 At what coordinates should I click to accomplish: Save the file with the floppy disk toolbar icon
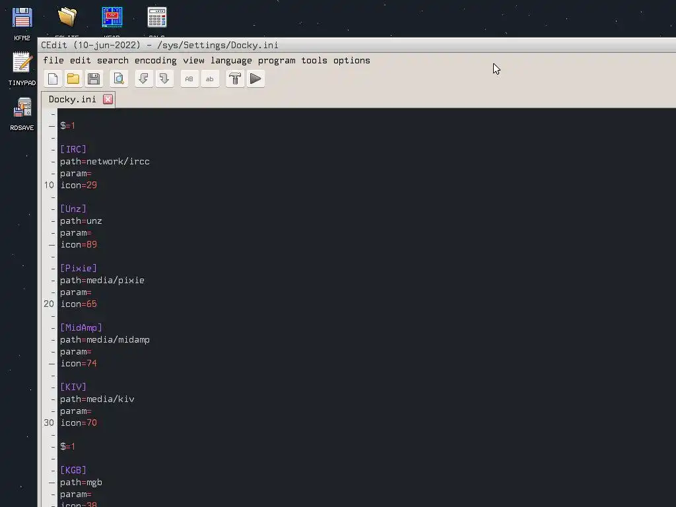pos(94,79)
